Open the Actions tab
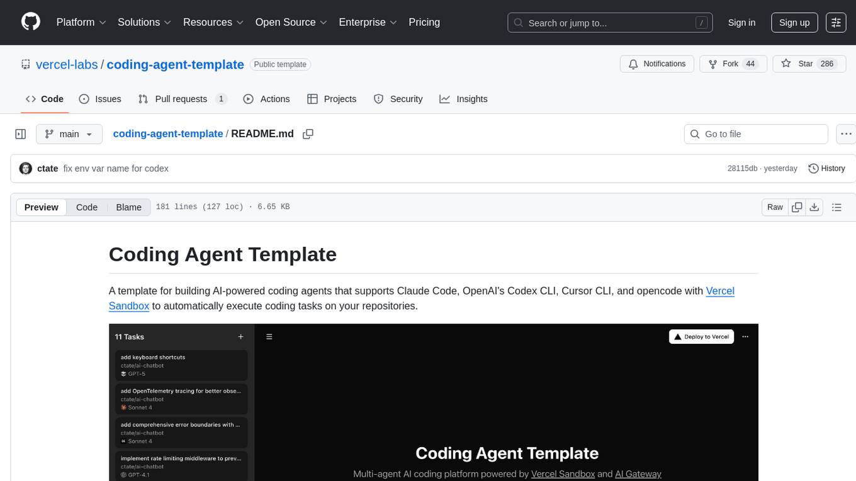The image size is (856, 481). 266,99
